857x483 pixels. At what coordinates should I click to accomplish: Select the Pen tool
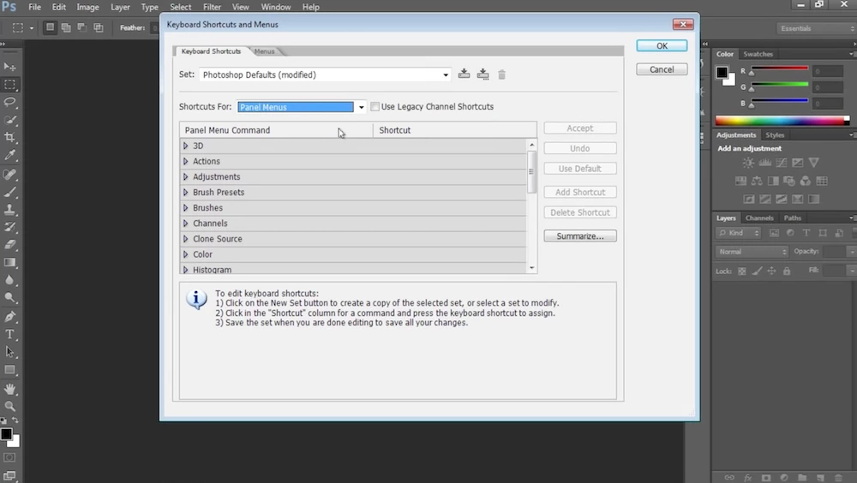(x=9, y=316)
